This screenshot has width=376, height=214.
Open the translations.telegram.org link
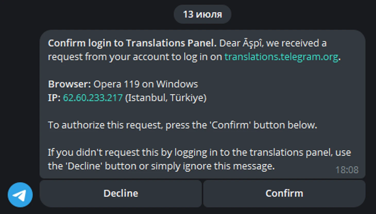pyautogui.click(x=281, y=57)
